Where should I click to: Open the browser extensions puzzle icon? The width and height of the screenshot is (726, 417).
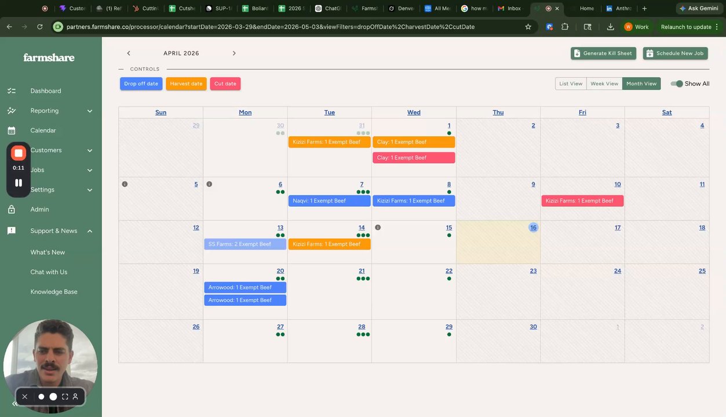point(565,27)
